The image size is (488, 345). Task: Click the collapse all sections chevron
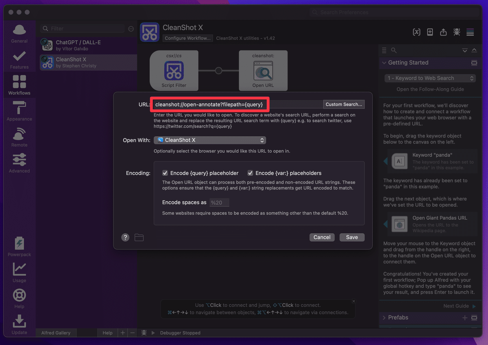point(474,50)
